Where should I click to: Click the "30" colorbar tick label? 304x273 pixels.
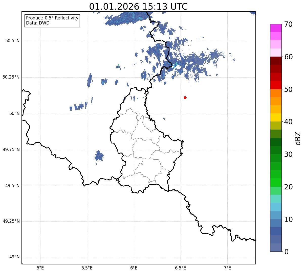288,154
